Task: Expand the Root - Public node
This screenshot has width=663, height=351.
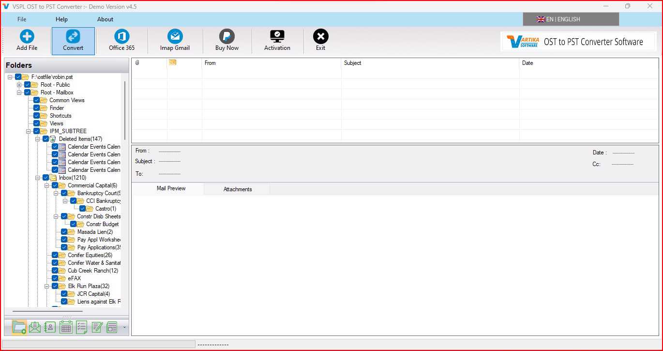Action: coord(19,85)
